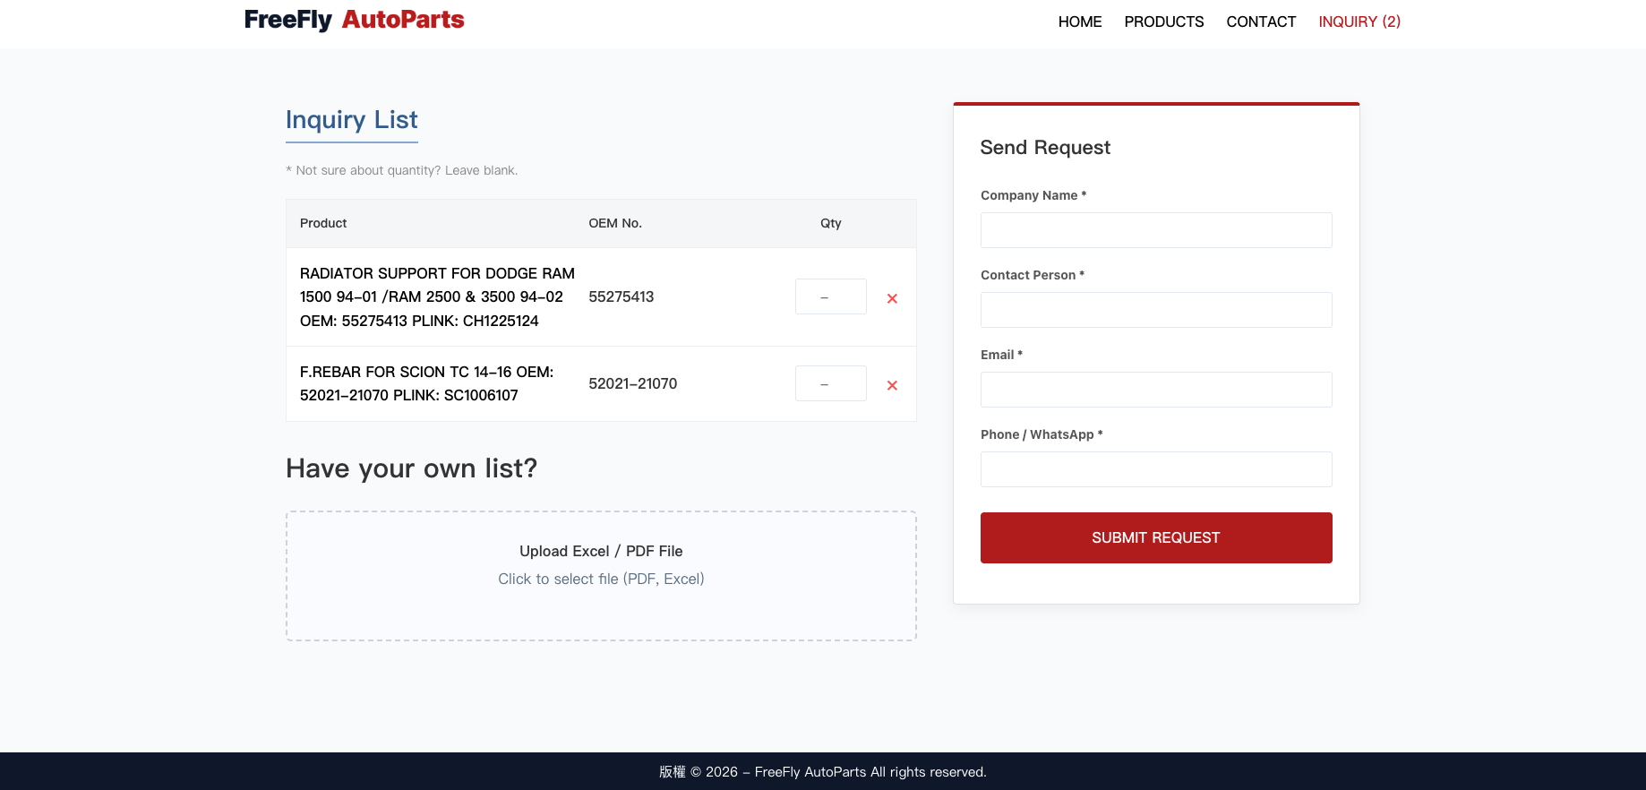Focus the Contact Person field
Image resolution: width=1646 pixels, height=790 pixels.
click(1155, 310)
